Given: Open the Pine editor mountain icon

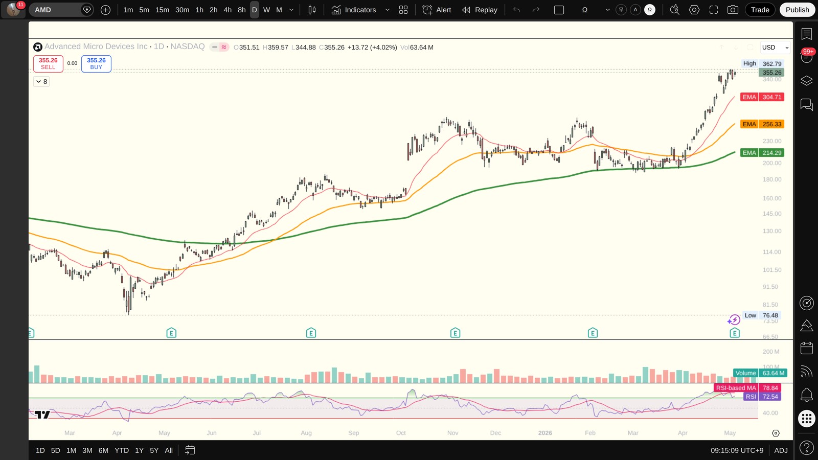Looking at the screenshot, I should (807, 326).
